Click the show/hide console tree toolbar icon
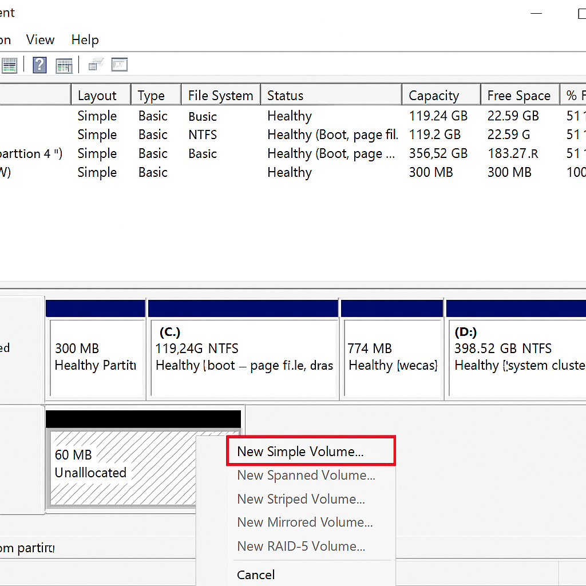The width and height of the screenshot is (586, 586). coord(10,65)
